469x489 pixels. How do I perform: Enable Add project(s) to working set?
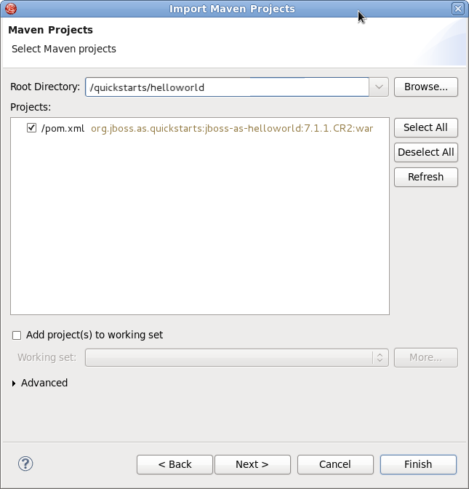click(x=17, y=335)
